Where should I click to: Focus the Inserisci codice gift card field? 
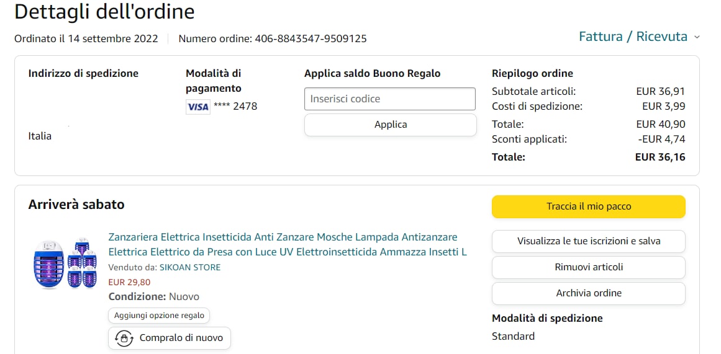(389, 99)
